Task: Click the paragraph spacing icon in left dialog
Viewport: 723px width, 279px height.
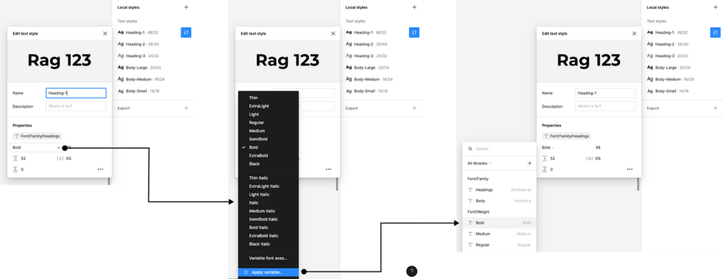Action: (15, 169)
